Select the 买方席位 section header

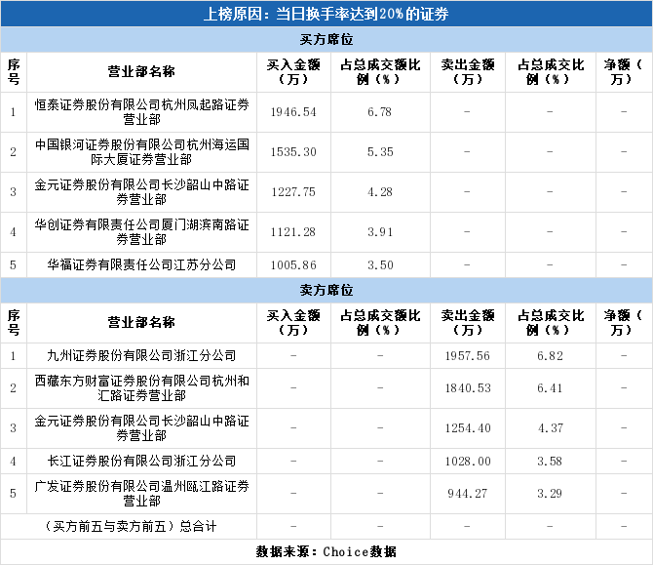(326, 40)
